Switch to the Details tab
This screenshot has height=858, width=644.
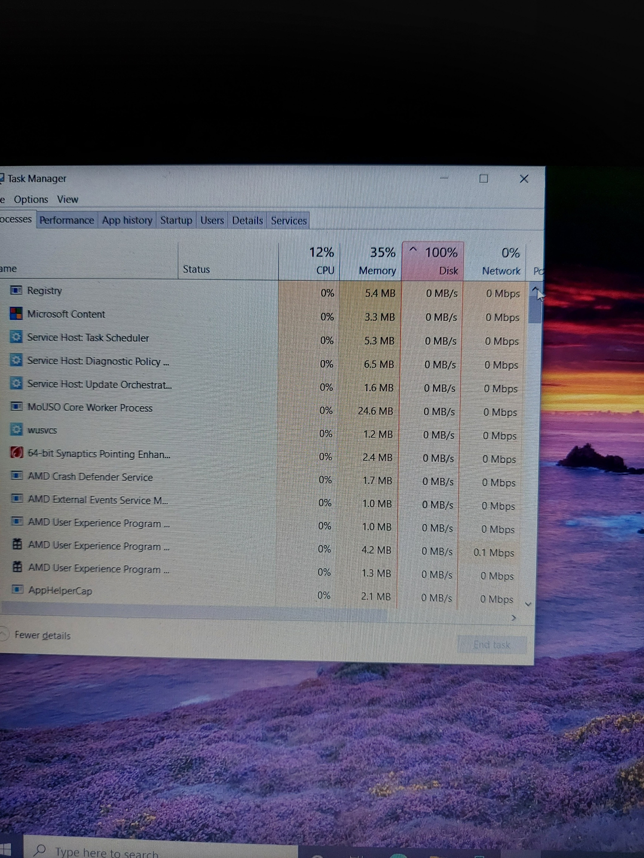pos(247,220)
